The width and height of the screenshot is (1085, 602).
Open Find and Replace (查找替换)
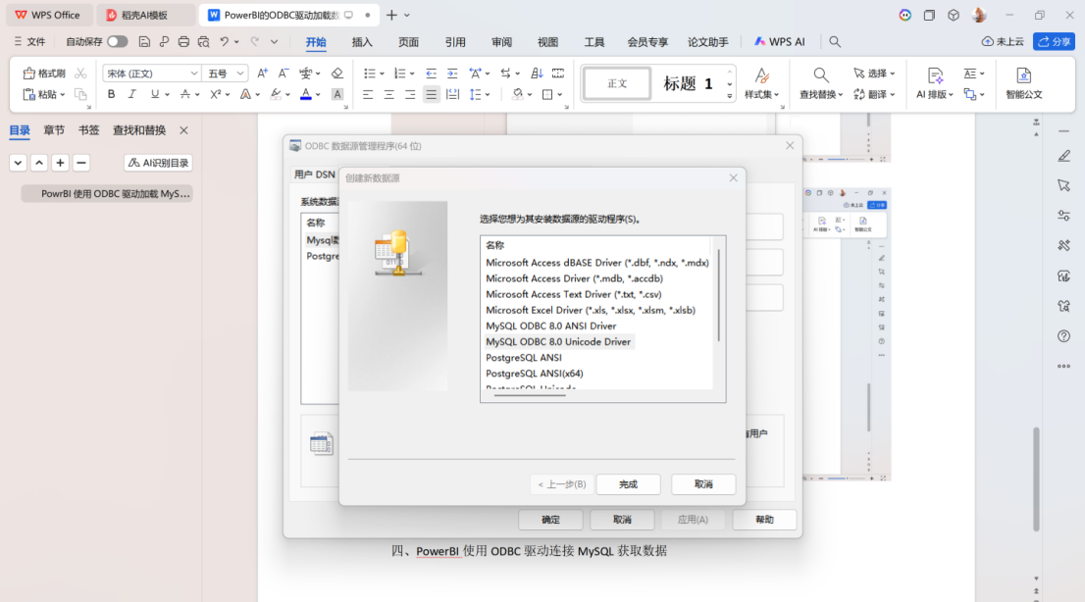[821, 83]
